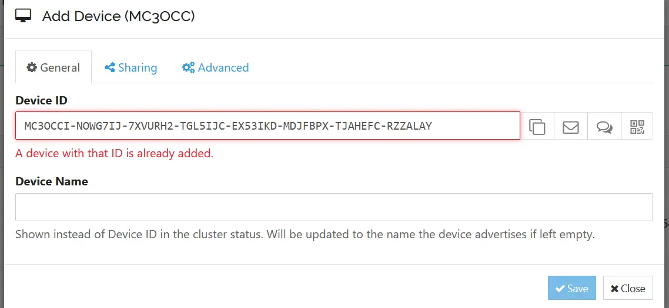This screenshot has height=308, width=669.
Task: Focus the Device ID input field
Action: [x=267, y=126]
